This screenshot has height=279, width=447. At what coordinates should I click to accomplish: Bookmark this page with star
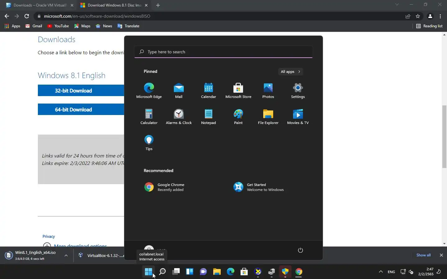(418, 16)
